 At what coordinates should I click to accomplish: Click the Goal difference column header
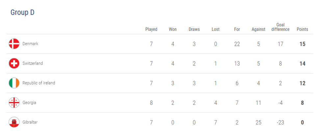280,27
